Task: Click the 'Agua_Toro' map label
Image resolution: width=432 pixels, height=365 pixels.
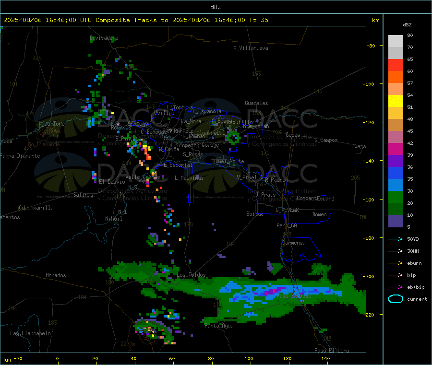Action: pyautogui.click(x=51, y=124)
